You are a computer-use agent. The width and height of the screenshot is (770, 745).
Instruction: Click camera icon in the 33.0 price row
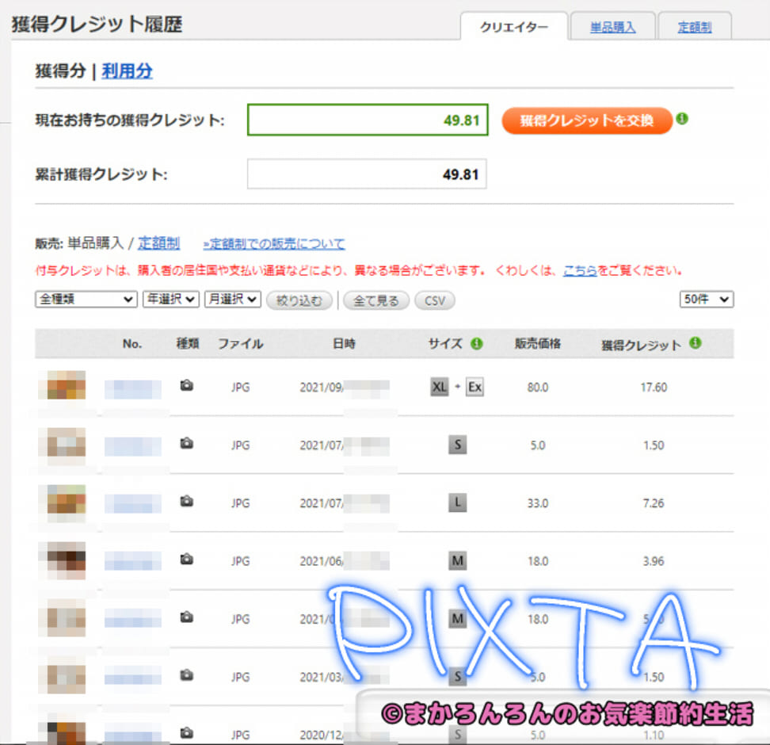click(186, 501)
